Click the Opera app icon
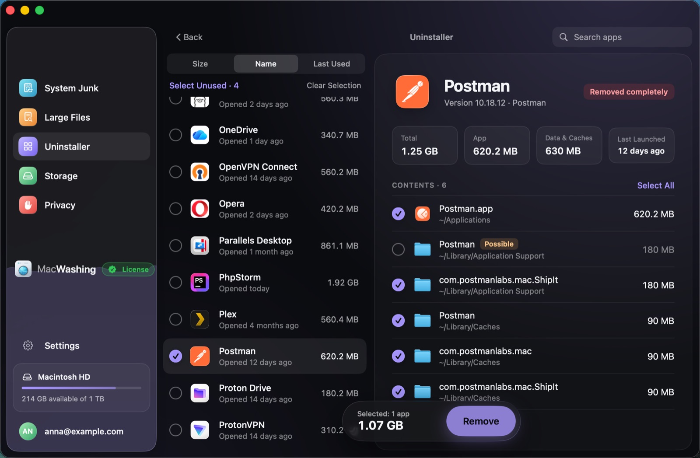This screenshot has height=458, width=700. [x=200, y=209]
